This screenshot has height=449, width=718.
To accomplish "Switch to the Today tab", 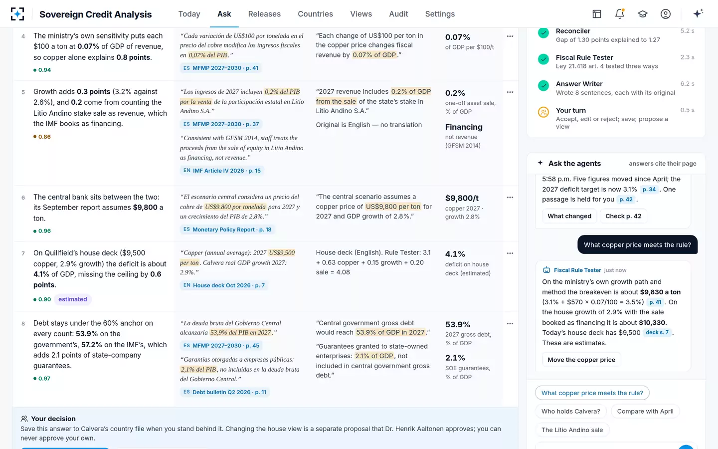I will 189,14.
